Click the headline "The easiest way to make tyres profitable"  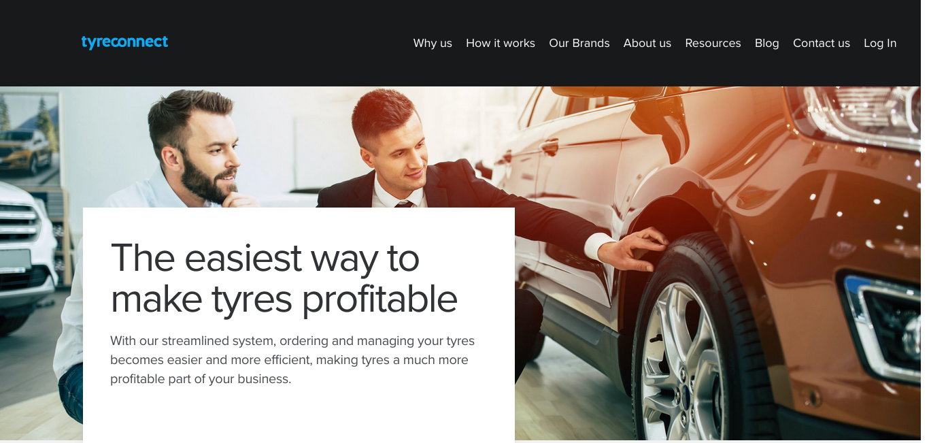[284, 278]
